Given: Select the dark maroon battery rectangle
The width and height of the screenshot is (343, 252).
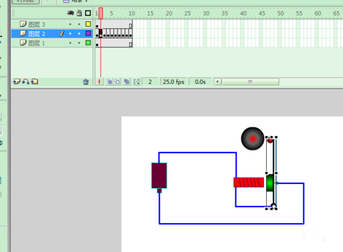Looking at the screenshot, I should click(x=159, y=176).
